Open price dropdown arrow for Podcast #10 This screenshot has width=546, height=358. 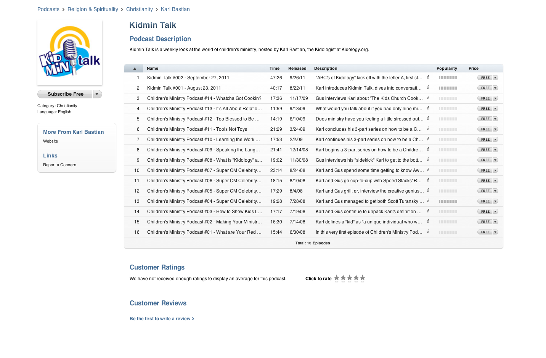495,140
